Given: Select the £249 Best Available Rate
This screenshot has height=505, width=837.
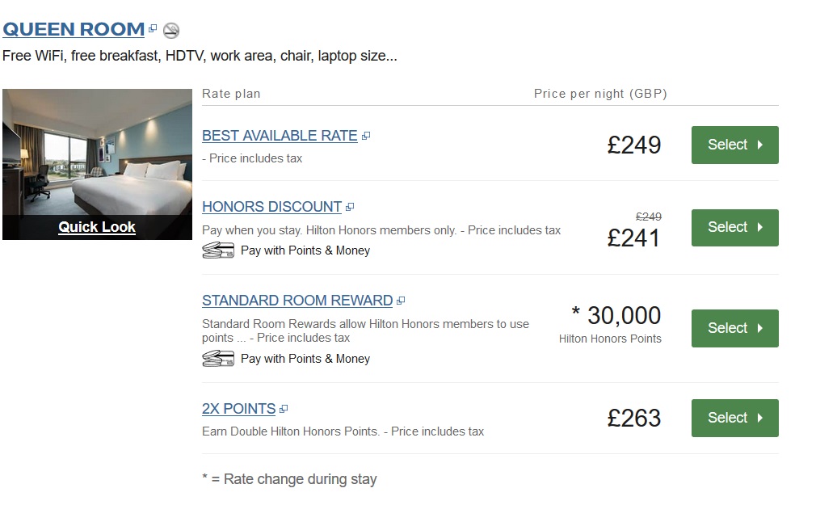Looking at the screenshot, I should click(x=734, y=145).
